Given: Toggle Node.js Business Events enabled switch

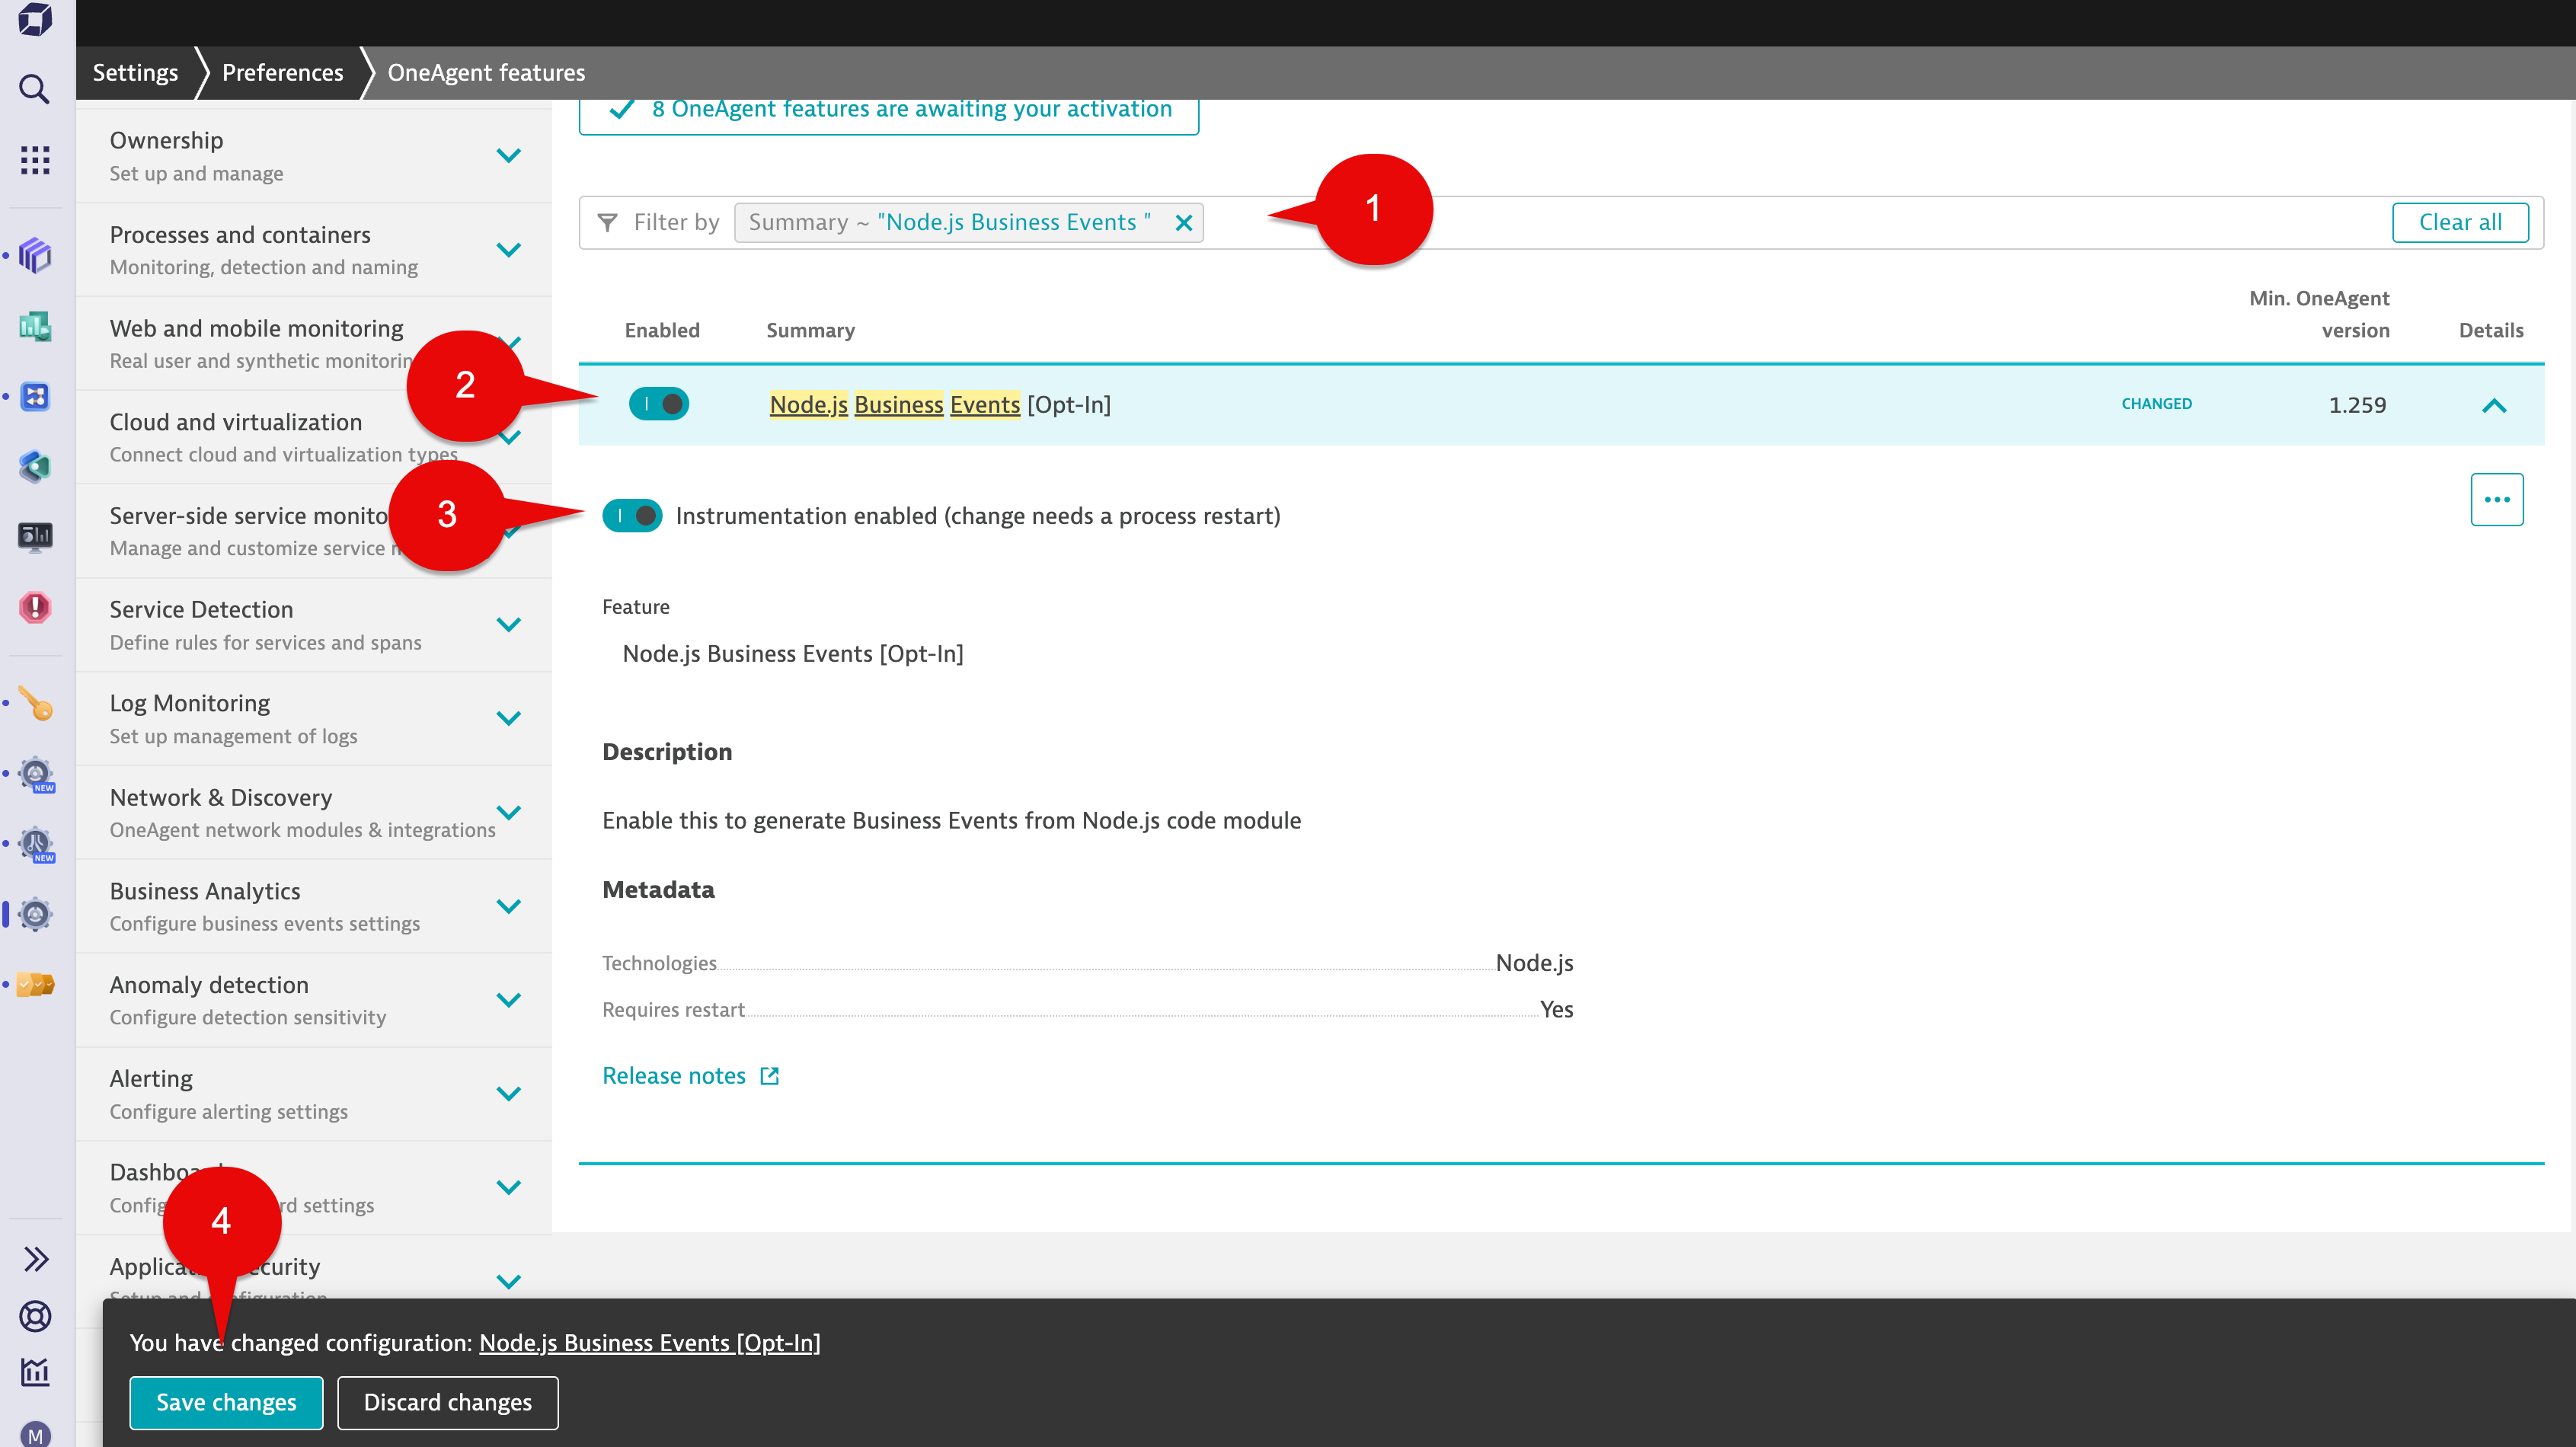Looking at the screenshot, I should tap(659, 404).
